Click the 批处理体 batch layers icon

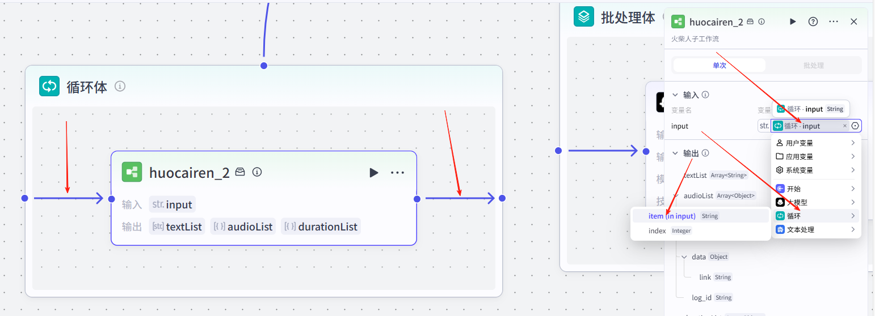[583, 17]
